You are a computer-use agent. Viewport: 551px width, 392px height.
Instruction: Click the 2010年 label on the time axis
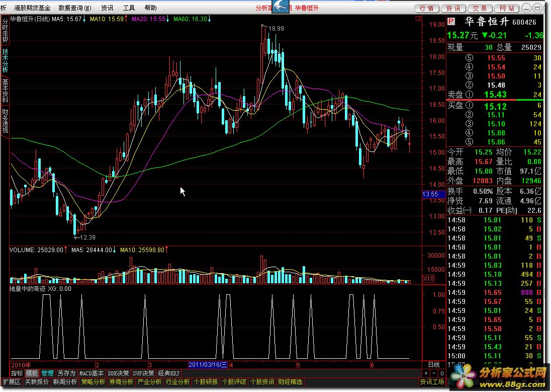pos(21,365)
